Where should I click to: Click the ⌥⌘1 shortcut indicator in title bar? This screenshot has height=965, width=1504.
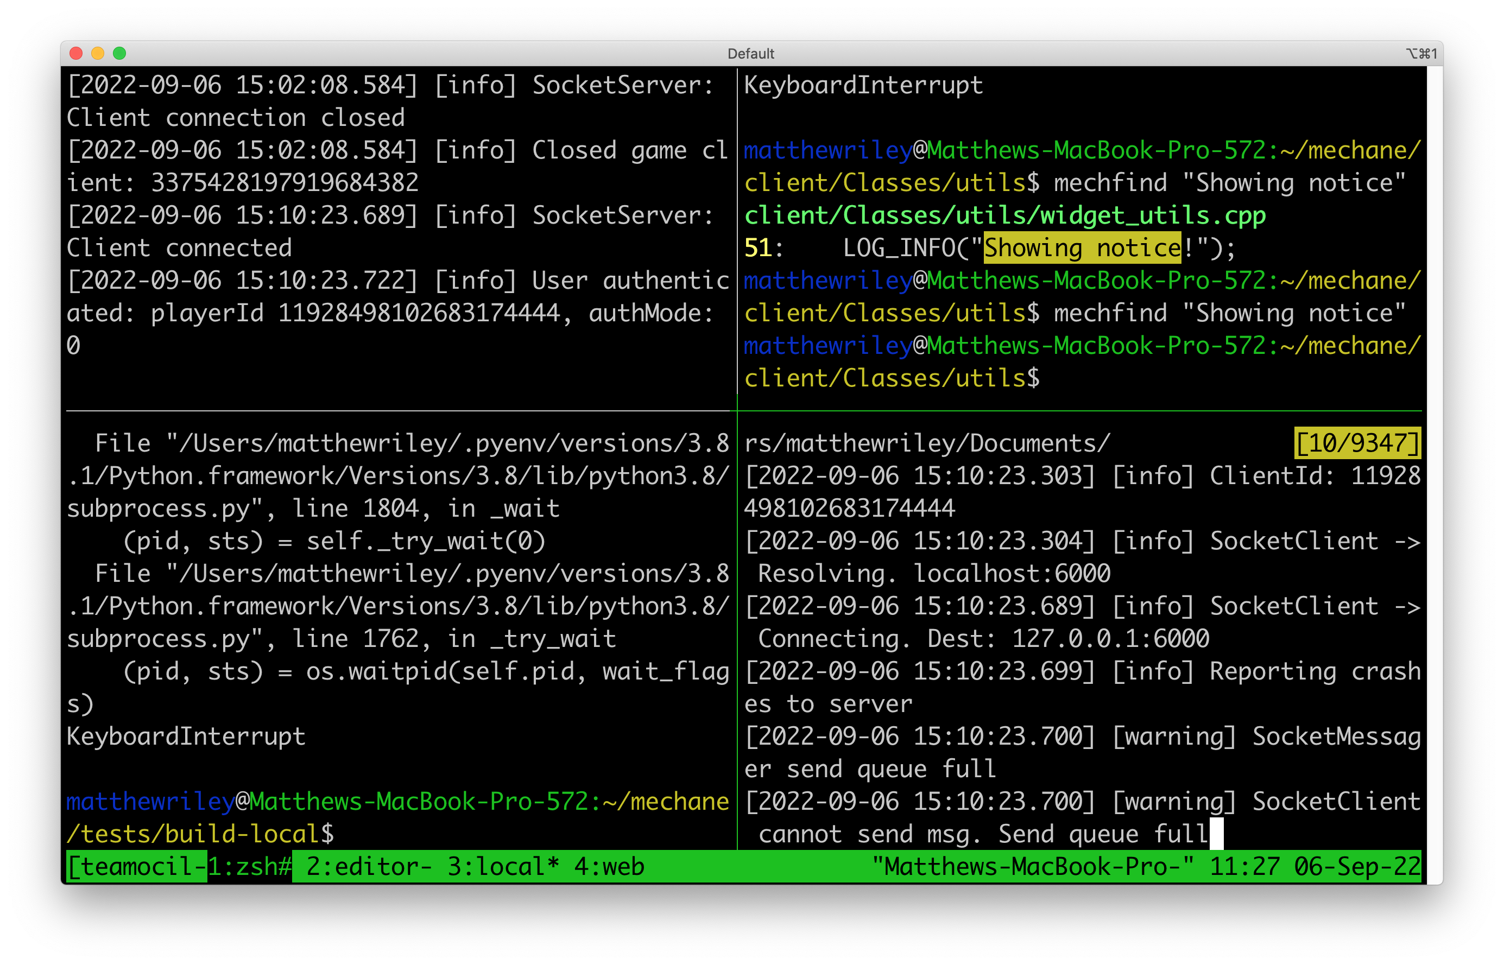(x=1421, y=54)
